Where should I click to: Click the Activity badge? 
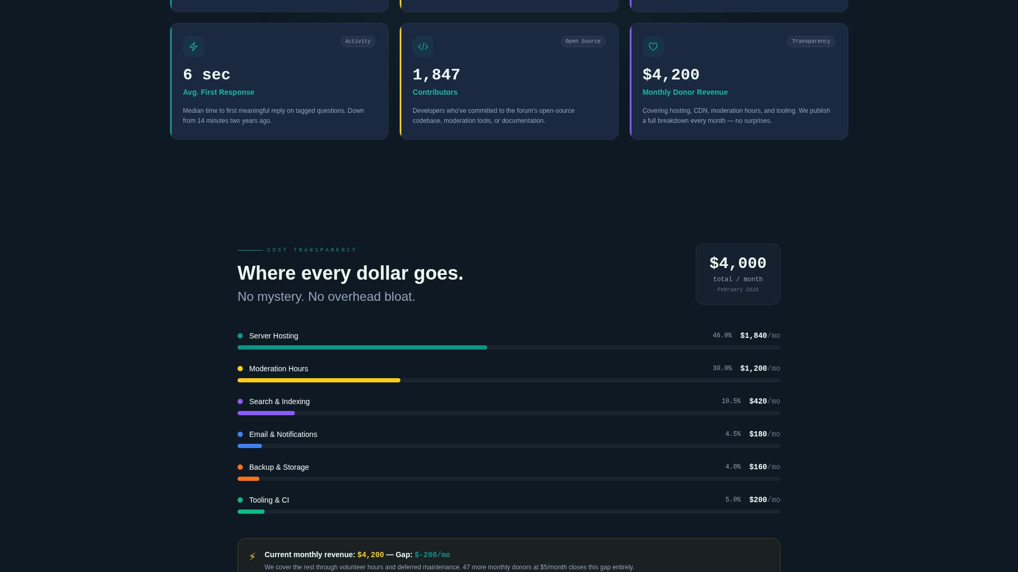pos(357,41)
